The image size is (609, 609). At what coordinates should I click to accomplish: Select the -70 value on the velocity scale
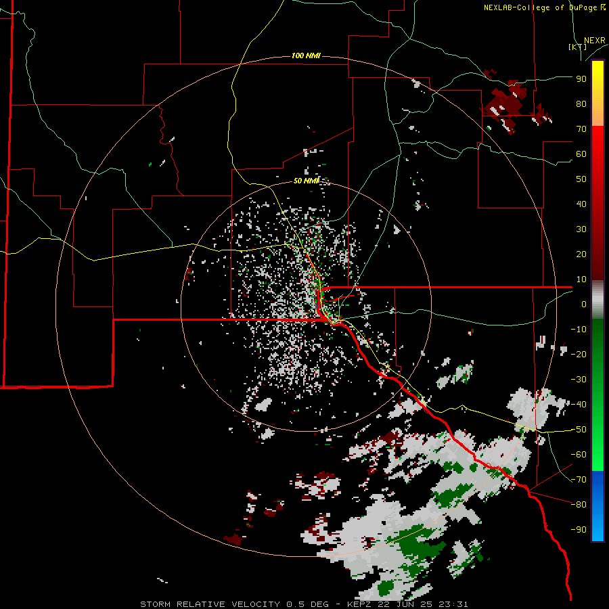pos(579,480)
